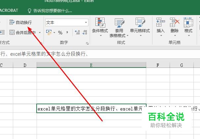Expand Merge and Center dropdown arrow
The width and height of the screenshot is (200, 139).
[40, 33]
